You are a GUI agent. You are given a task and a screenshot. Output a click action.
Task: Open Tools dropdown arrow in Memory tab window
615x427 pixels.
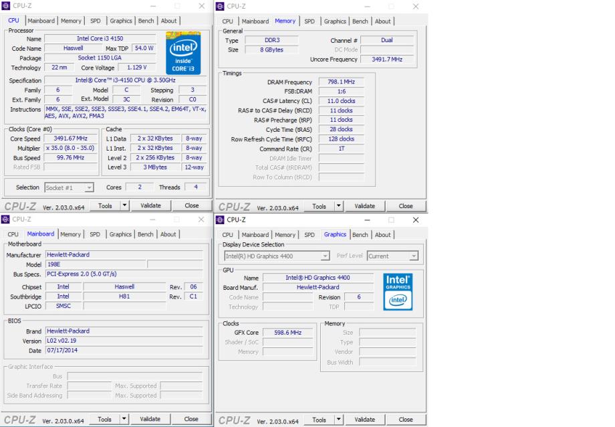(338, 206)
